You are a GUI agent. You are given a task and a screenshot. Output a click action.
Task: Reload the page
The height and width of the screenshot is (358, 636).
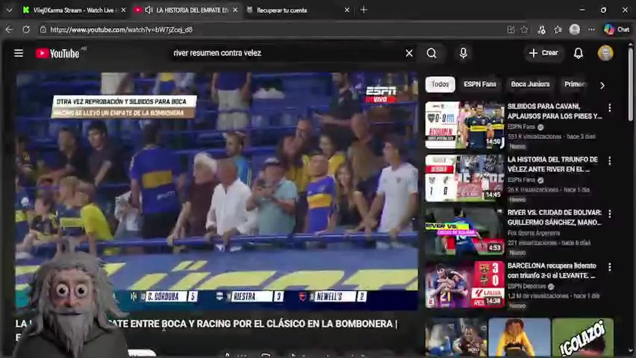(26, 29)
